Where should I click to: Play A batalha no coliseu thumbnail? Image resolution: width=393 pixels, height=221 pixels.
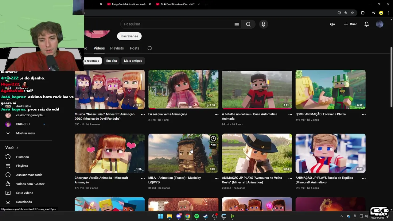(257, 90)
